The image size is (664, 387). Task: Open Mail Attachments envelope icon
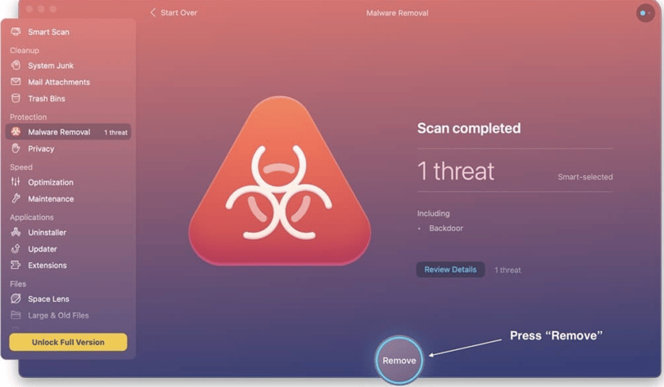(x=16, y=82)
